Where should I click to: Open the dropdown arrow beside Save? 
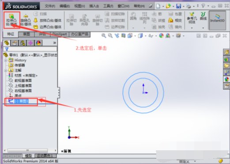point(184,7)
